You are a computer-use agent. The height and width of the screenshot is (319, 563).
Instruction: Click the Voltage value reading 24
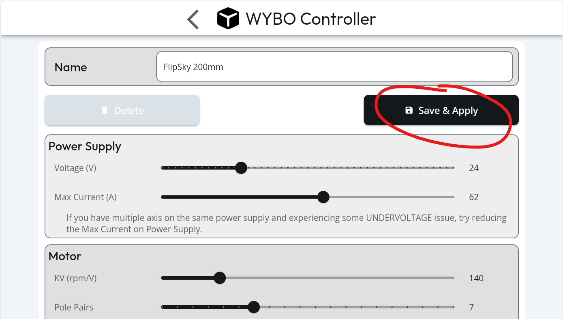point(474,168)
